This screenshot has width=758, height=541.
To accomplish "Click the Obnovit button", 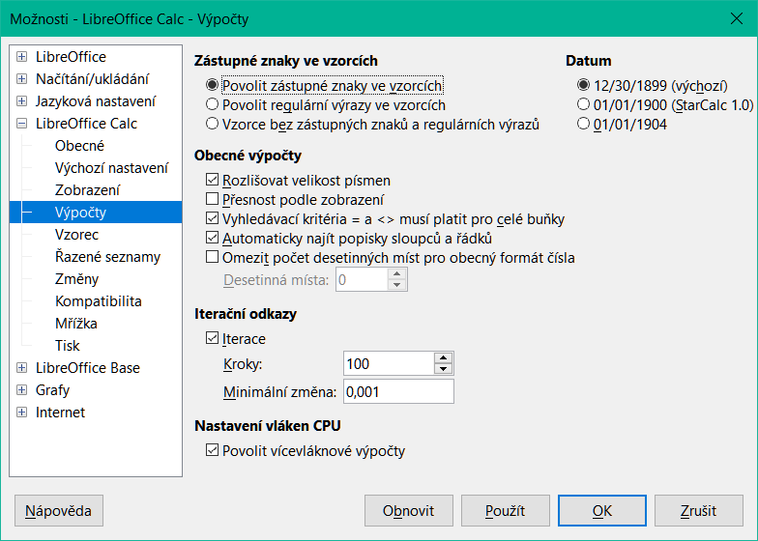I will pyautogui.click(x=408, y=510).
